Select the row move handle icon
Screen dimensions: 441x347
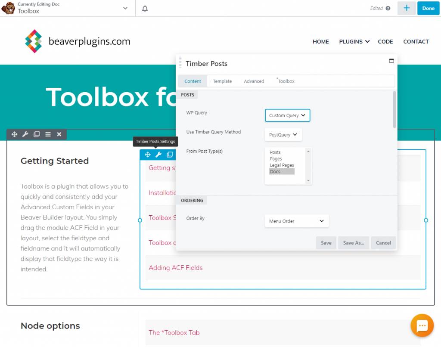point(14,134)
